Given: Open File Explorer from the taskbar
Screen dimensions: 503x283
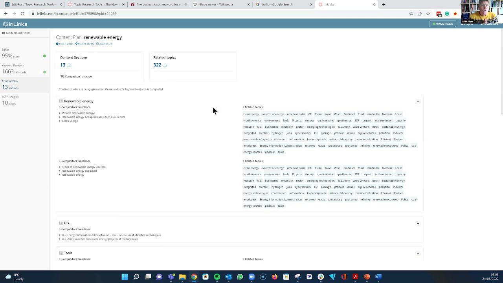Looking at the screenshot, I should tap(182, 277).
